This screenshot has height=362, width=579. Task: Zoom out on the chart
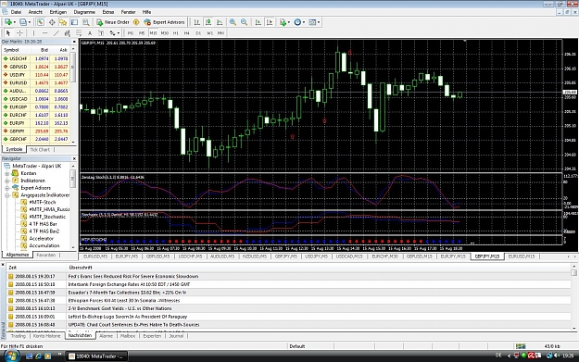[244, 22]
